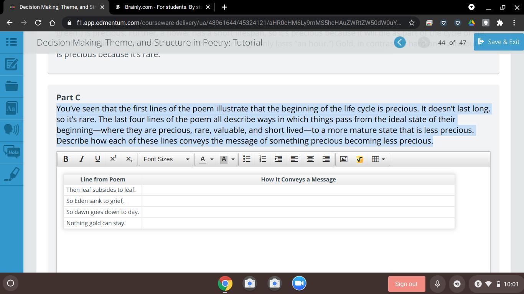Open the Chrome tab search dropdown
The height and width of the screenshot is (294, 524).
(471, 7)
